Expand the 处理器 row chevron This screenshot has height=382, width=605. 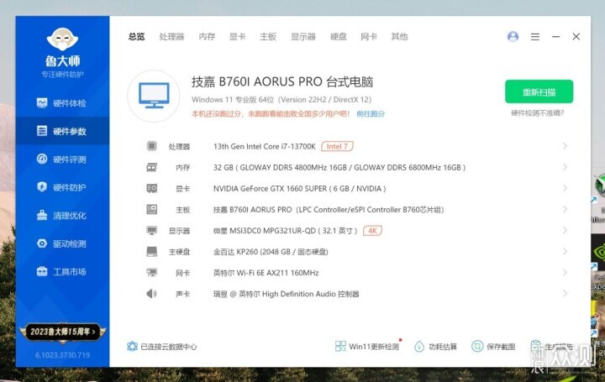click(x=565, y=146)
